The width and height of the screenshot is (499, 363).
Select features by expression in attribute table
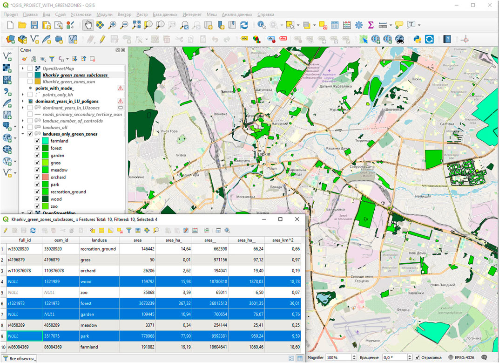(x=93, y=230)
